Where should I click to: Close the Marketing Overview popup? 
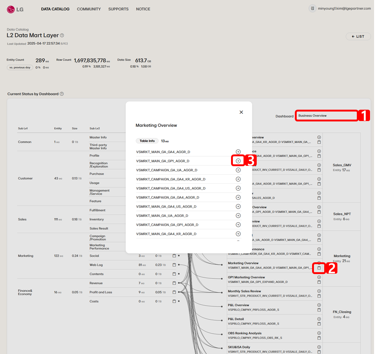tap(241, 112)
